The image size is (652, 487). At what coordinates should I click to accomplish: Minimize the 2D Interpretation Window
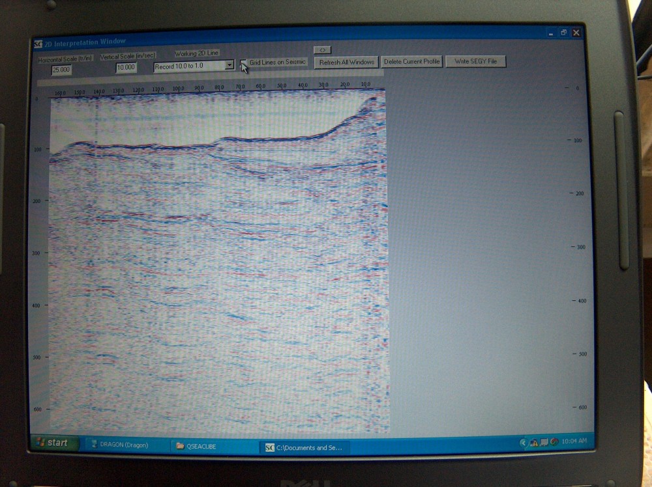551,34
